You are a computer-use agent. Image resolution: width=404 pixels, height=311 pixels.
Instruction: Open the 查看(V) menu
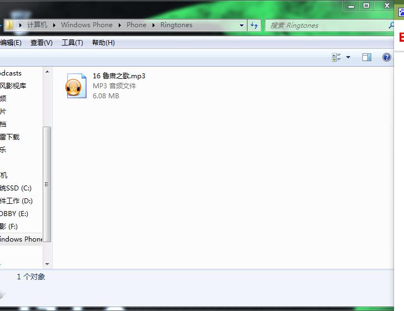point(41,43)
